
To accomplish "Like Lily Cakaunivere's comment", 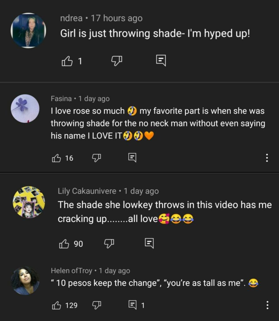I will point(64,244).
